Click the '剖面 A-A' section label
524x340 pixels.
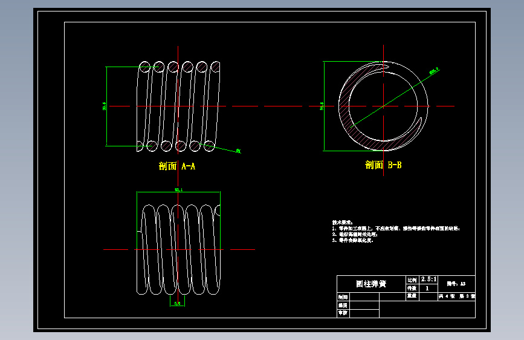point(177,166)
